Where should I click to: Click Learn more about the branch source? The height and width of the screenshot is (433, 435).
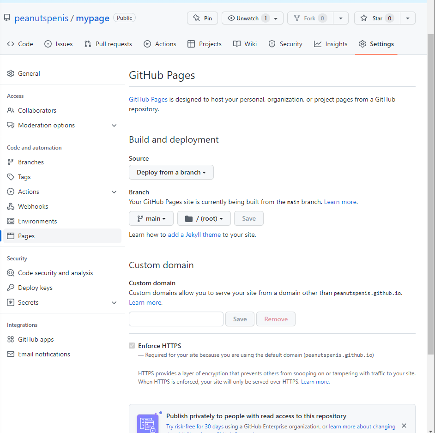point(340,202)
